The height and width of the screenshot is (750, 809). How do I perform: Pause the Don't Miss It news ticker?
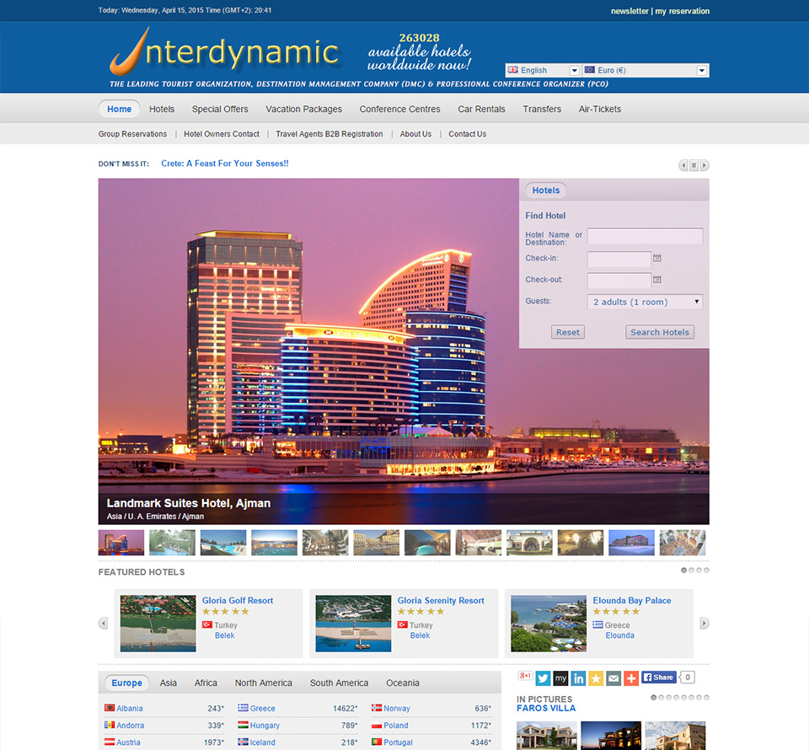694,165
